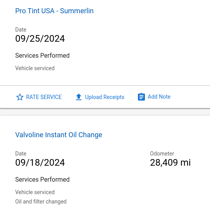Image resolution: width=210 pixels, height=207 pixels.
Task: Select the 09/25/2024 service date
Action: 40,39
